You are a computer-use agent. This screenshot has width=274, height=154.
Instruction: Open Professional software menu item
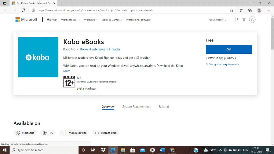(138, 20)
